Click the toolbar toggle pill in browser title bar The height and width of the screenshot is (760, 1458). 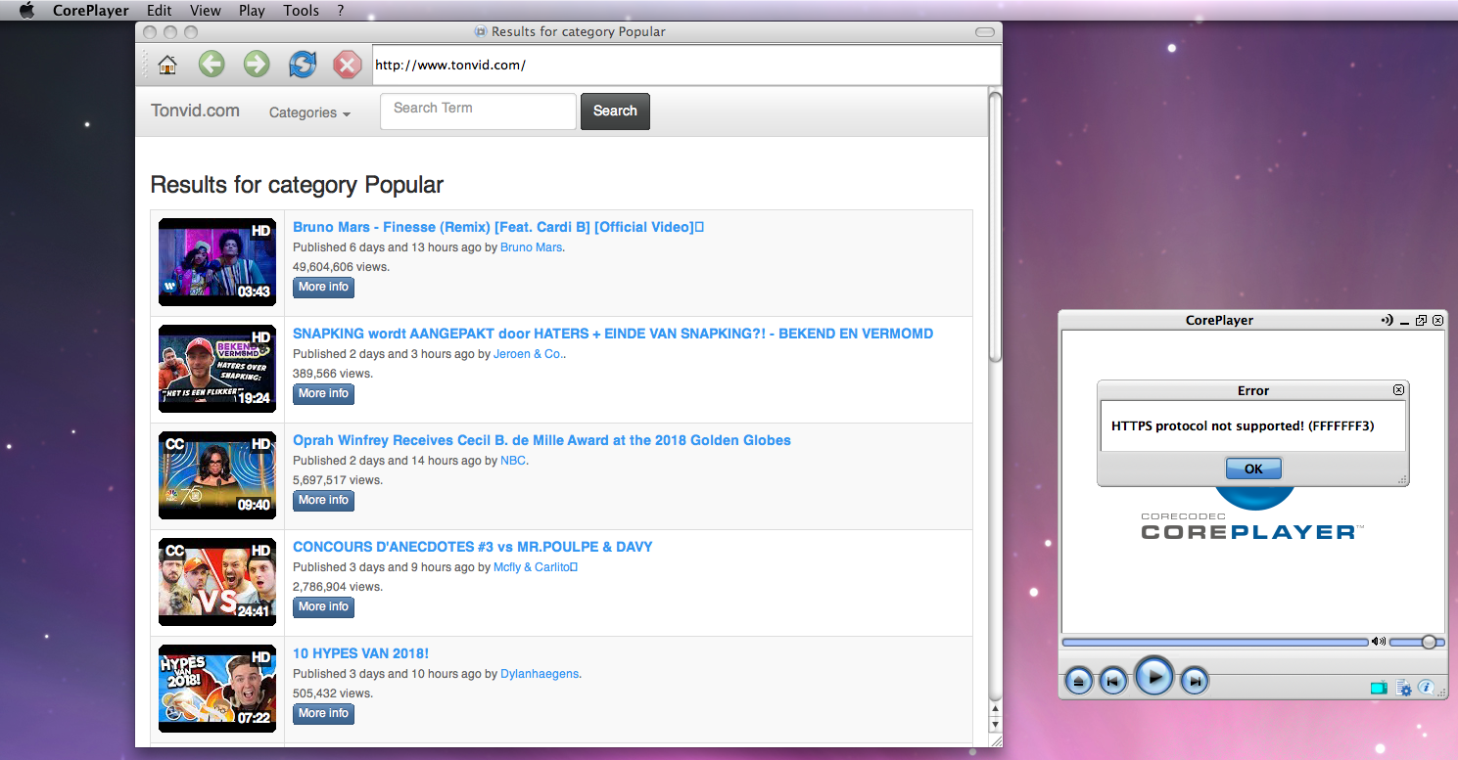point(985,32)
